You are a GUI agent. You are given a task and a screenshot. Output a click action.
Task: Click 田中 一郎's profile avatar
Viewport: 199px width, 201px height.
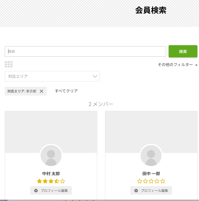[151, 156]
